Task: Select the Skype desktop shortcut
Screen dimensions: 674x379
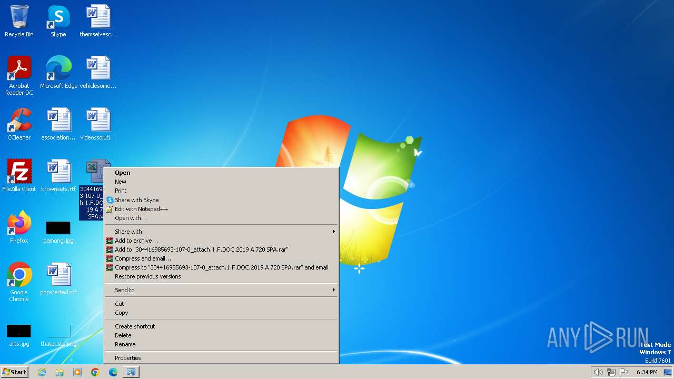Action: [58, 21]
